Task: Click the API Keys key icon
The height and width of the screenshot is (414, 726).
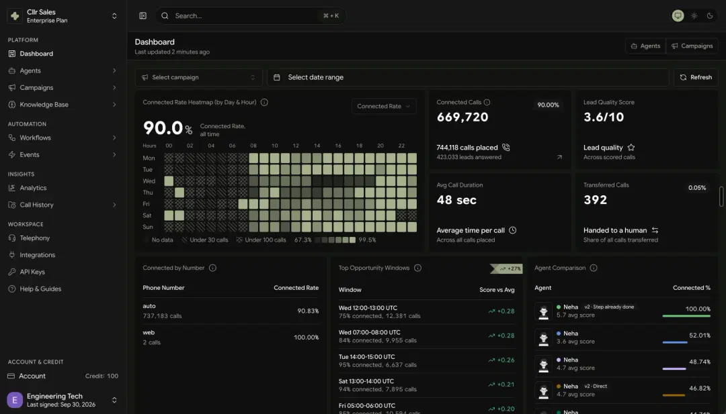Action: pos(12,272)
